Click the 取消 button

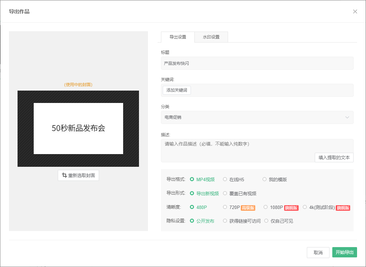pos(318,253)
